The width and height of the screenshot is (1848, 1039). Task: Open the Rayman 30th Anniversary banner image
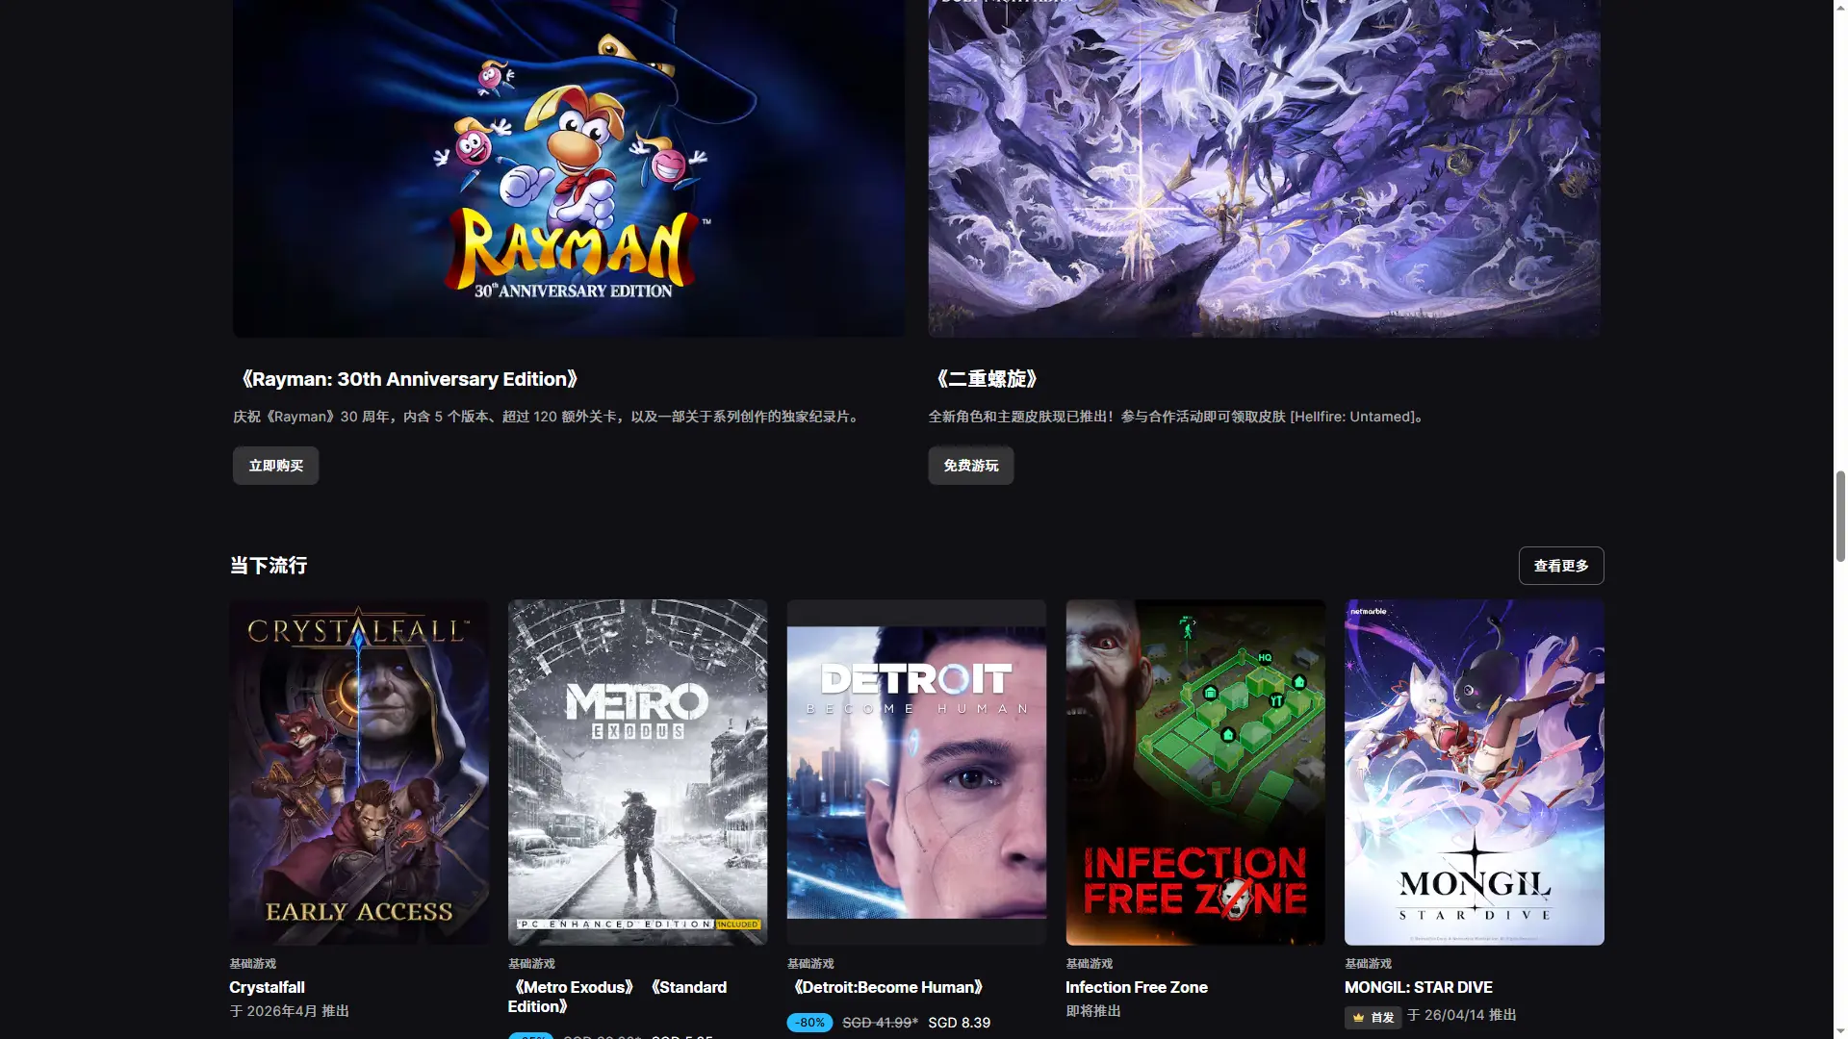(x=568, y=168)
